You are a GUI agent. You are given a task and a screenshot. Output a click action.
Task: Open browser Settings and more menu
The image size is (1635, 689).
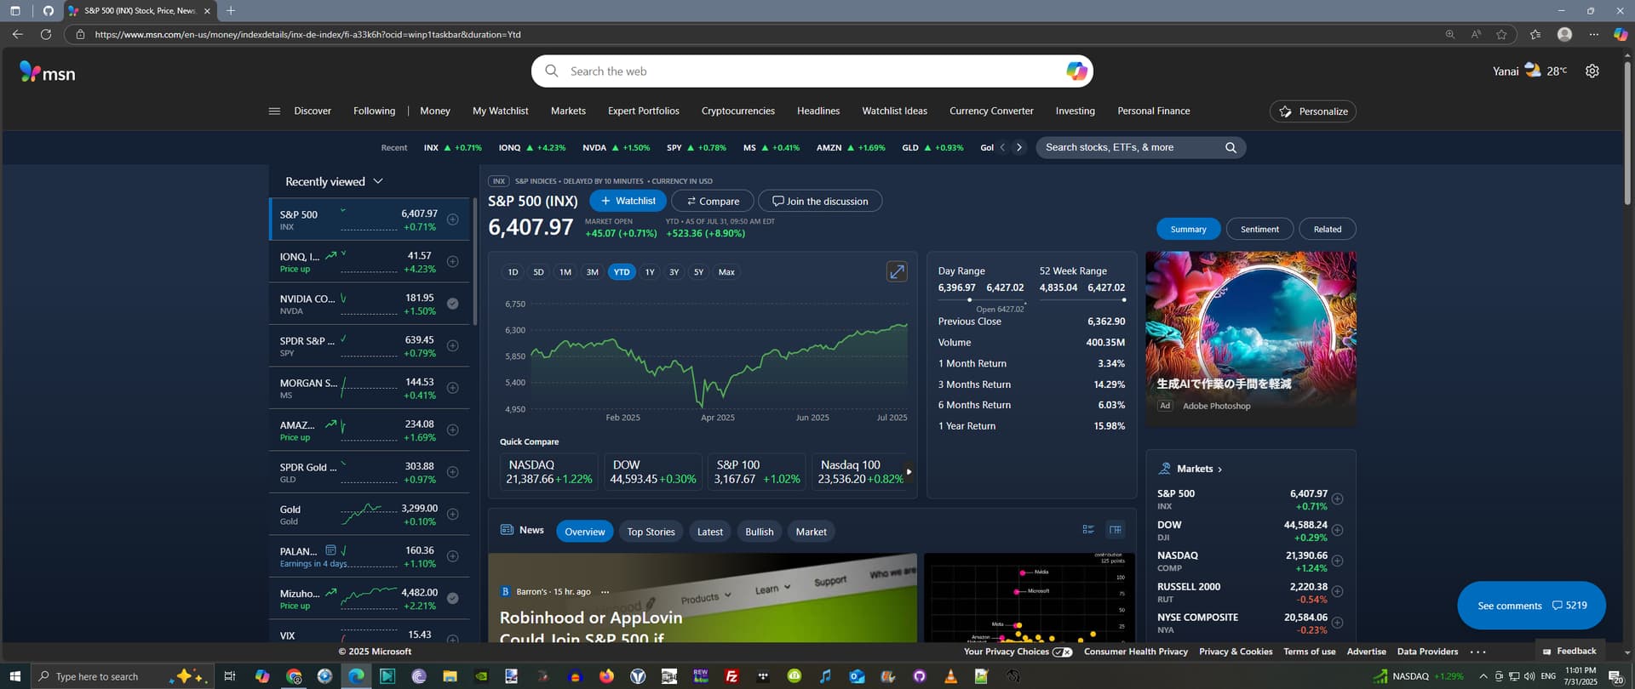click(1593, 34)
